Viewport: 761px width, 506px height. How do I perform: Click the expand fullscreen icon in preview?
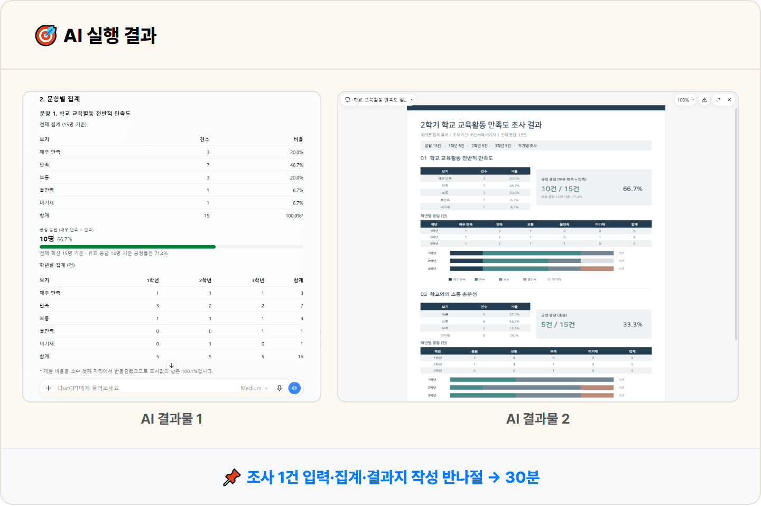[x=718, y=100]
